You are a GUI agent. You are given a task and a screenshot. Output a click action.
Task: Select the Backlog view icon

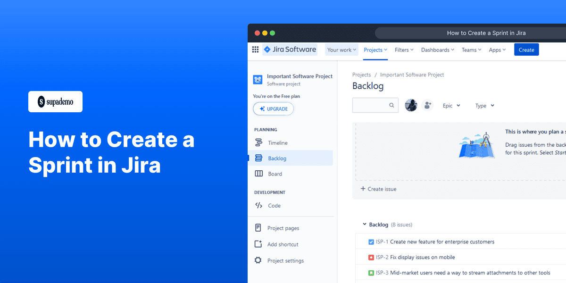coord(258,158)
